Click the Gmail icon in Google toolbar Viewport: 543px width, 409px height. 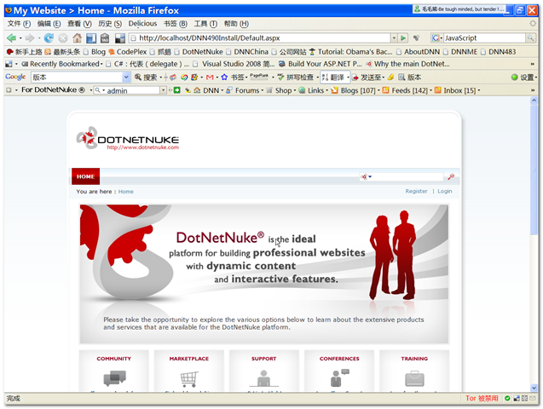(x=210, y=78)
